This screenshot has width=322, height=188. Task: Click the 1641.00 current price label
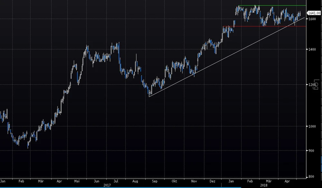point(313,13)
